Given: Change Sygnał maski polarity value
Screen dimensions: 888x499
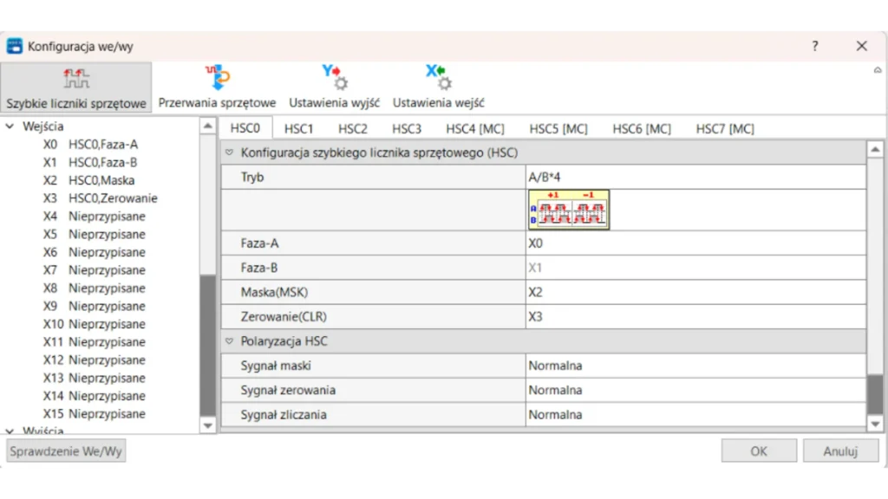Looking at the screenshot, I should [695, 366].
